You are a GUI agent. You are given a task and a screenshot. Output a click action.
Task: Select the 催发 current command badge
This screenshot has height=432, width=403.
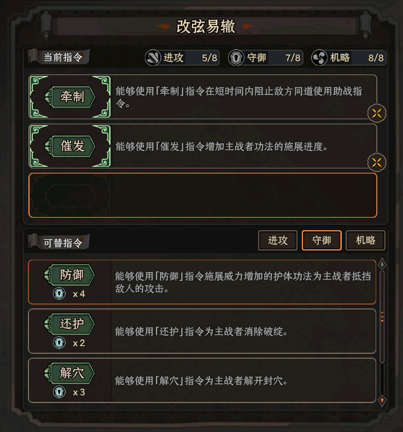coord(72,146)
